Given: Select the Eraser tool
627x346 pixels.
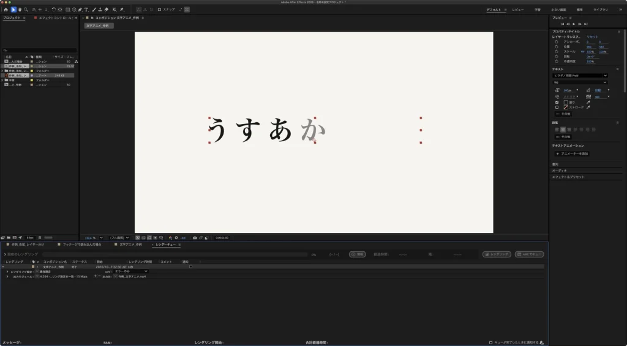Looking at the screenshot, I should click(107, 10).
